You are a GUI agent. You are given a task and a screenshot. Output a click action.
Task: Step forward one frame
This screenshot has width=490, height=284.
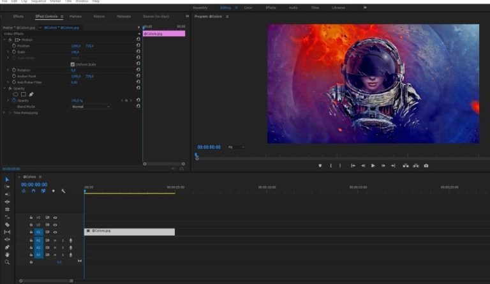tap(383, 165)
